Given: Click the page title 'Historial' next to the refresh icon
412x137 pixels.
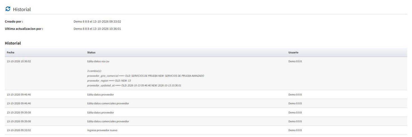Looking at the screenshot, I should click(22, 10).
